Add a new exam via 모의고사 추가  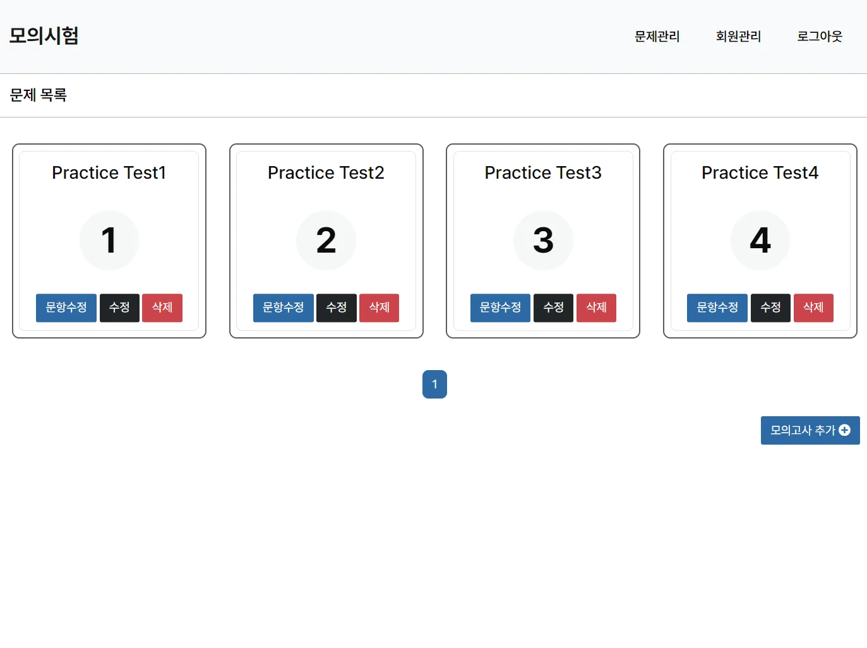(810, 430)
